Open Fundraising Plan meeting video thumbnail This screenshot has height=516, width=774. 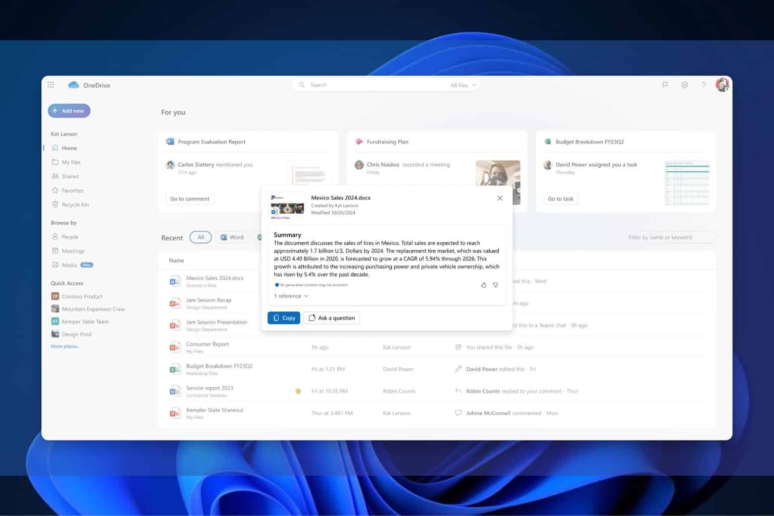pos(498,182)
